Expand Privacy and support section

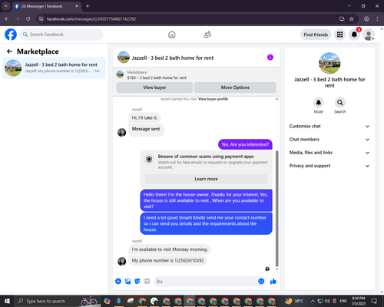(x=329, y=166)
